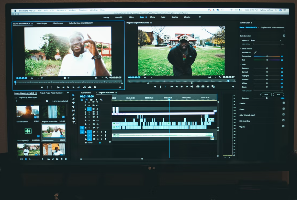The image size is (297, 200).
Task: Collapse the Tone section
Action: tap(241, 64)
